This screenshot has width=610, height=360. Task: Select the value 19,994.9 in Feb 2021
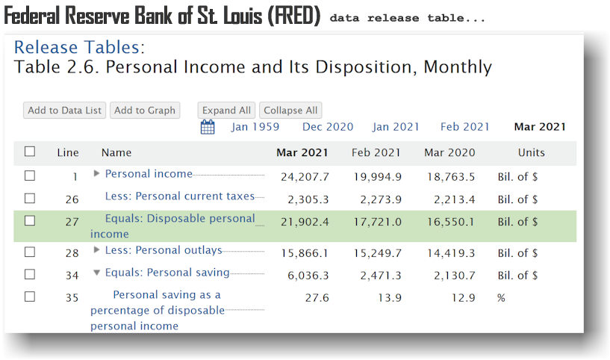(377, 177)
